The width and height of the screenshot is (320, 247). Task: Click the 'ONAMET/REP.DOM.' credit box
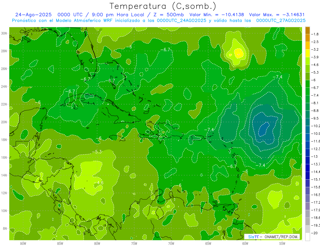(x=272, y=237)
